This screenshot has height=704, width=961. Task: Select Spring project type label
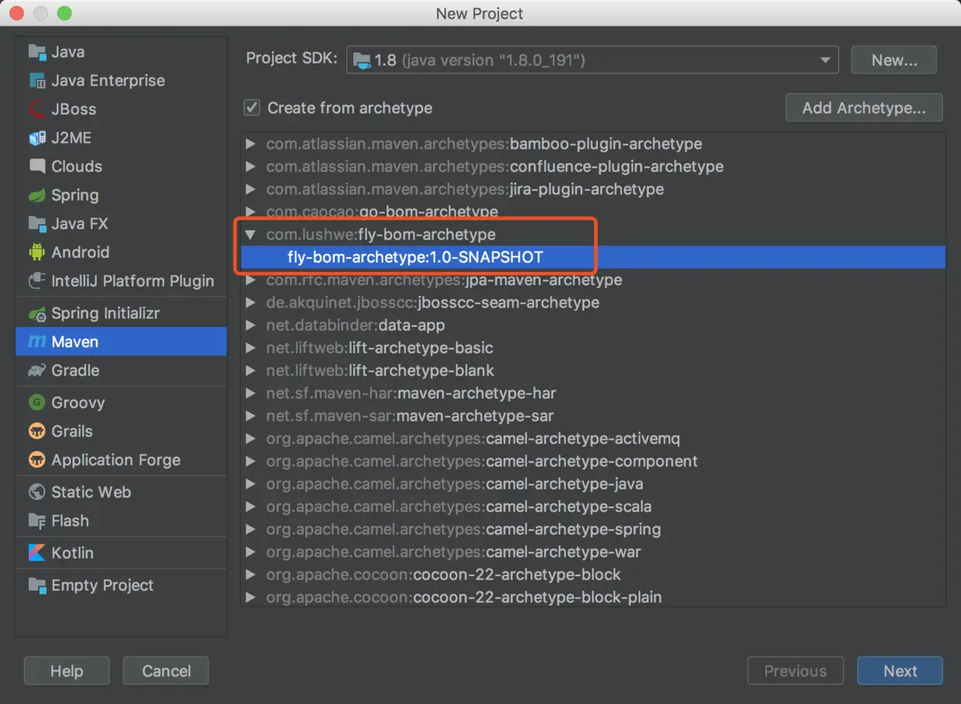tap(75, 195)
